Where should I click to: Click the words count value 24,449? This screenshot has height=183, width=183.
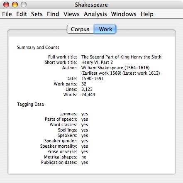click(88, 95)
